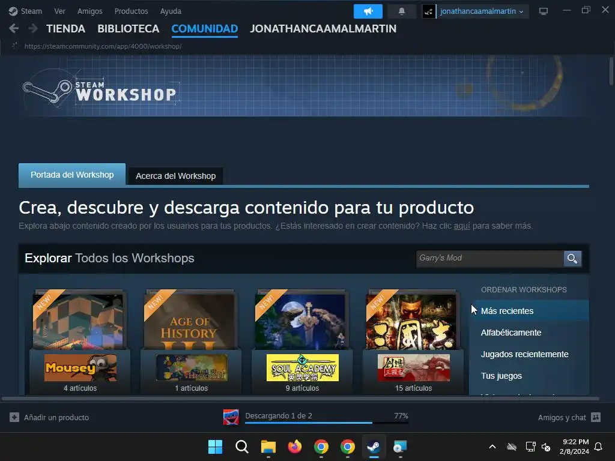Go to the TIENDA section
615x461 pixels.
coord(65,29)
